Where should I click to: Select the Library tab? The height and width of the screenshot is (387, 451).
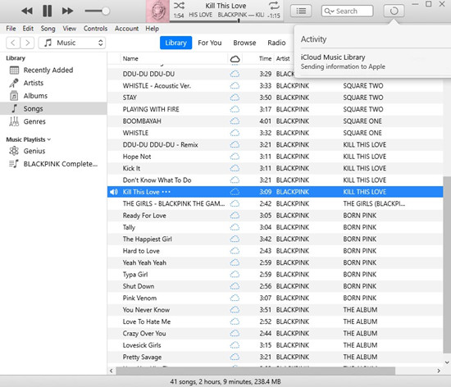click(175, 43)
